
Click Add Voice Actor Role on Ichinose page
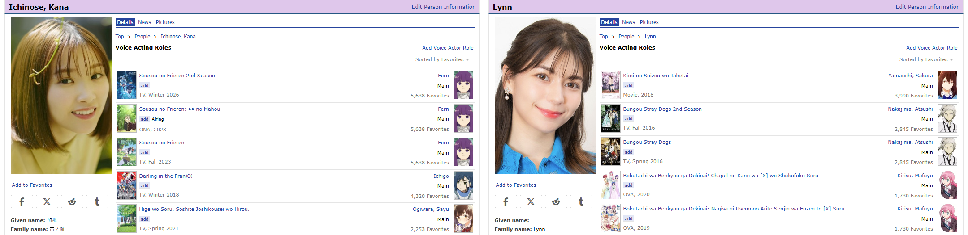pos(448,48)
